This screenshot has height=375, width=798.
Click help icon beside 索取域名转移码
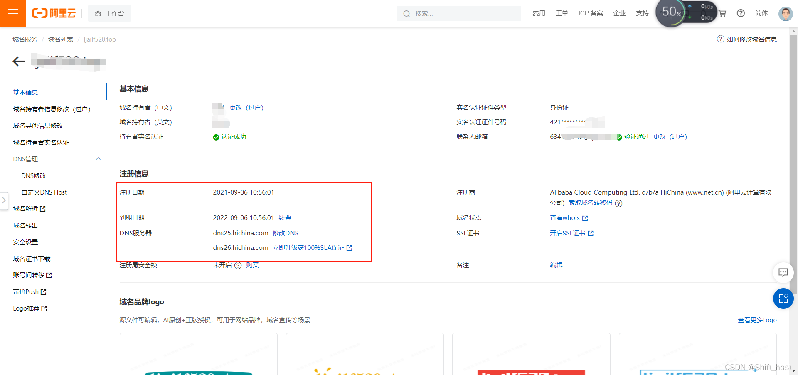(618, 203)
